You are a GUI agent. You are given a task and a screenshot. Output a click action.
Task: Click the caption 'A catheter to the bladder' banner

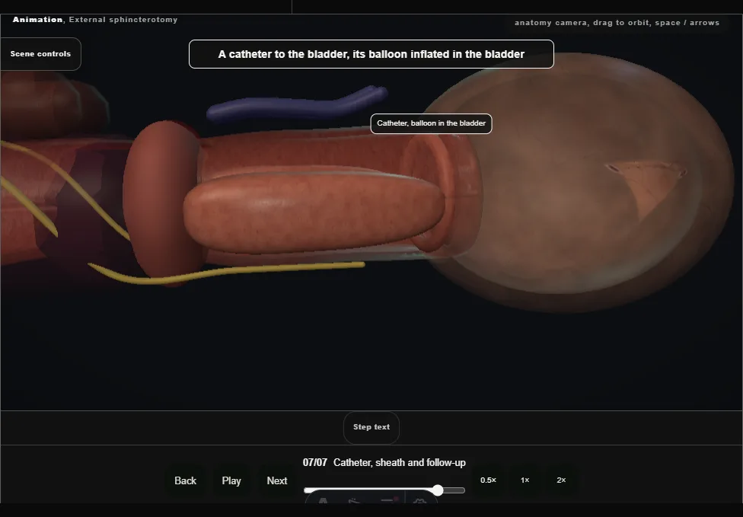tap(371, 55)
